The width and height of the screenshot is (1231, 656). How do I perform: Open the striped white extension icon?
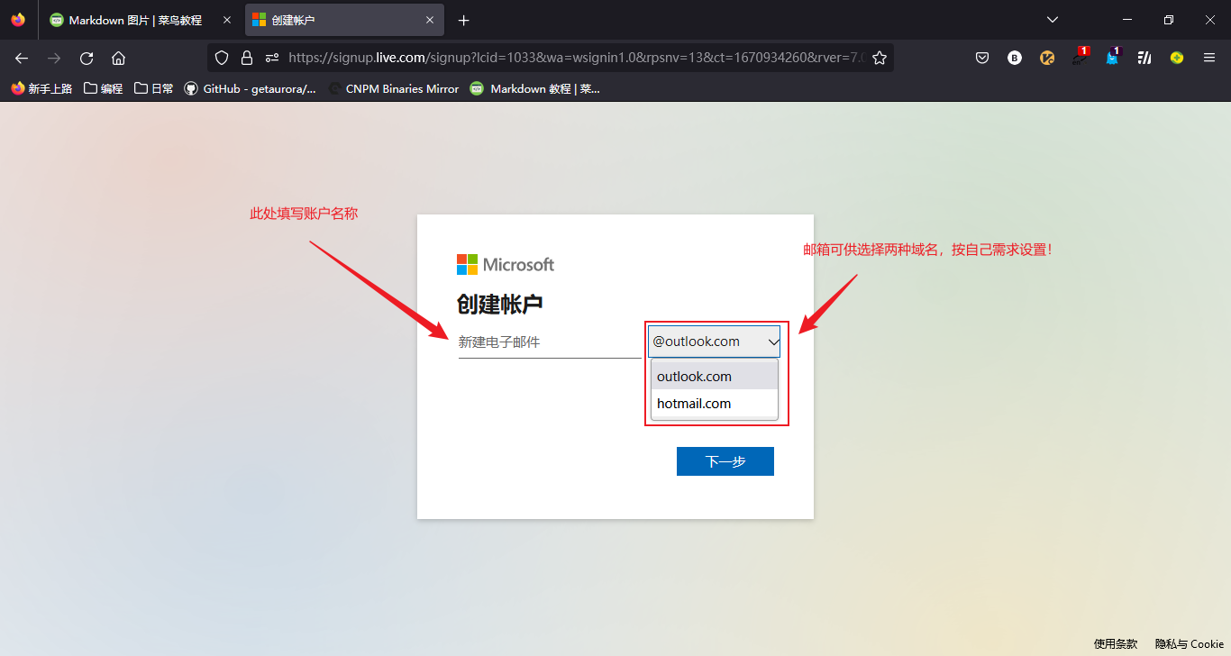[x=1144, y=58]
